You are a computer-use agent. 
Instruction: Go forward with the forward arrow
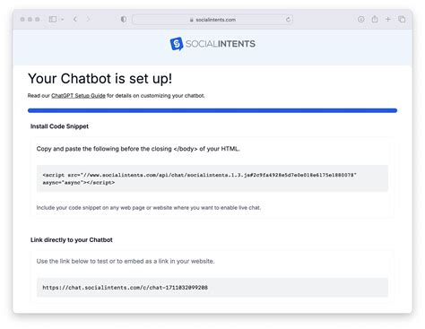click(88, 20)
